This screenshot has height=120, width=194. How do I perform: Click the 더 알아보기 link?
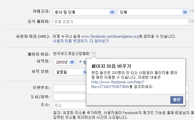(99, 41)
